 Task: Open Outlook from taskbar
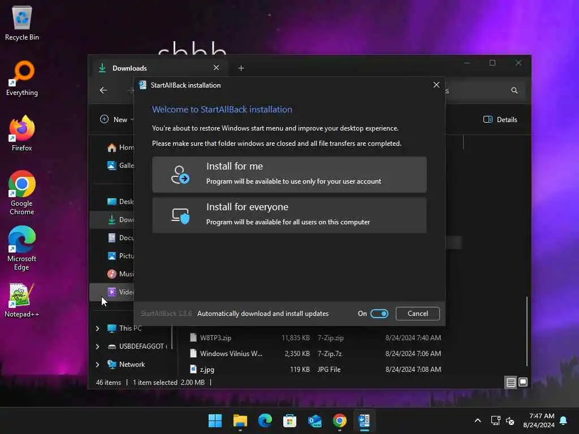[314, 420]
